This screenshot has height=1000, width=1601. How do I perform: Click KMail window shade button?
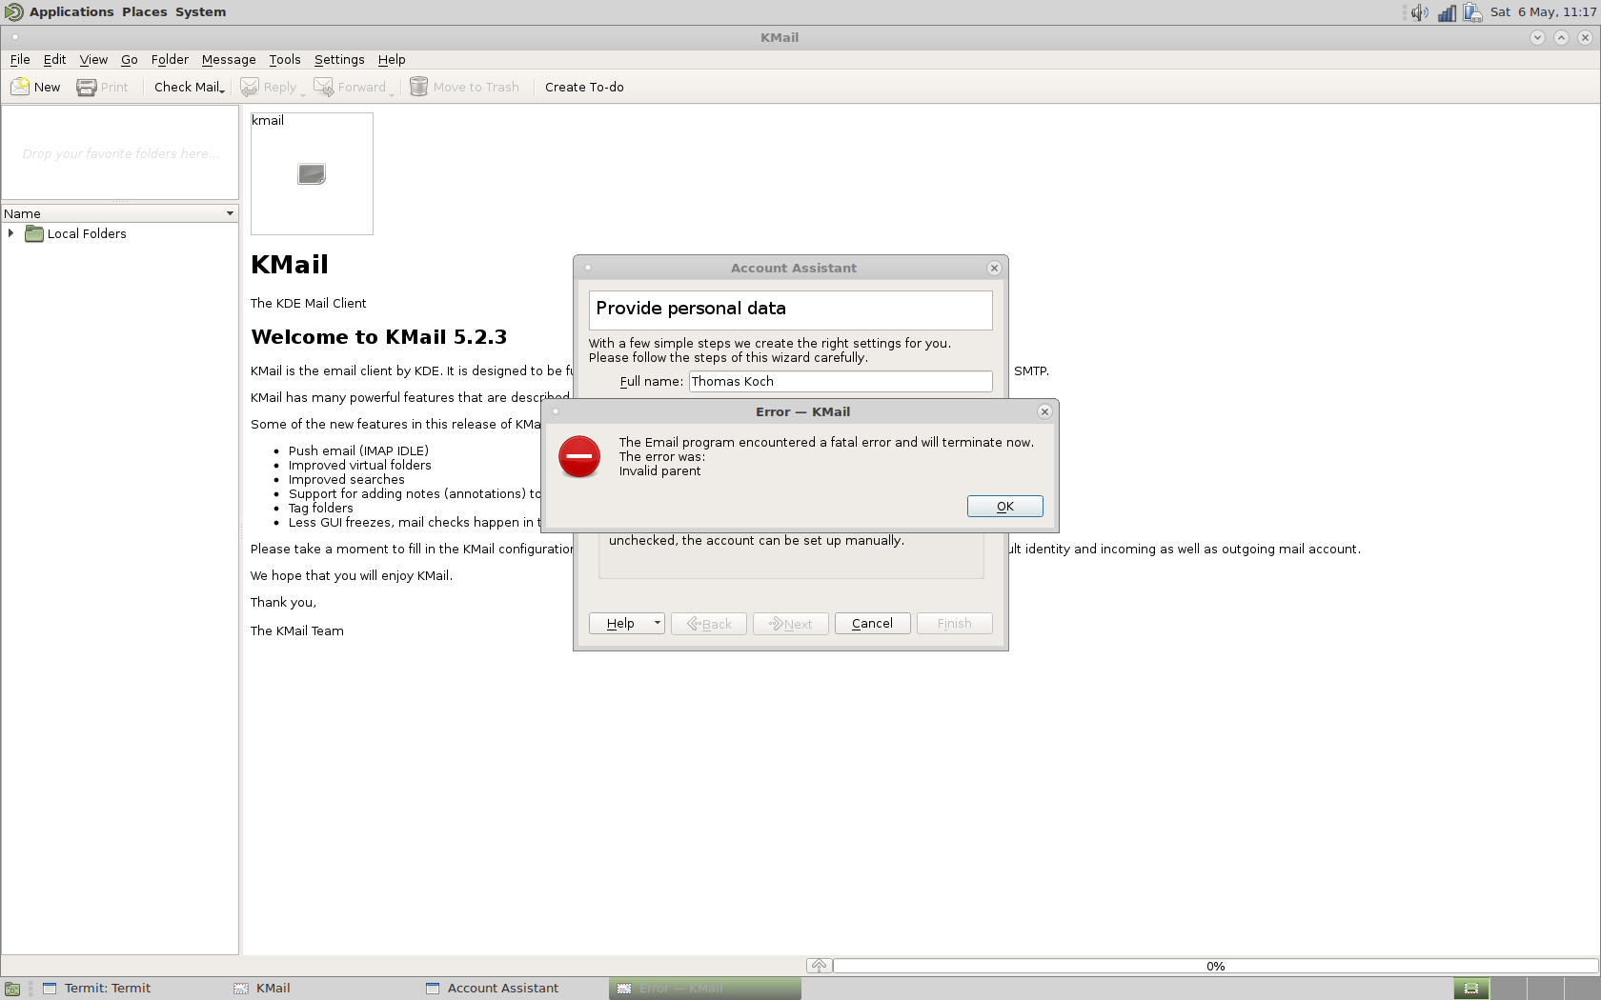(1537, 37)
